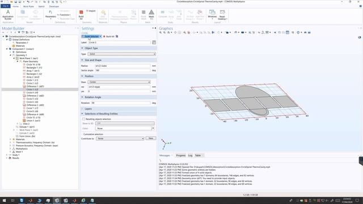Expand the View 2 node
Image resolution: width=363 pixels, height=204 pixels.
[17, 124]
